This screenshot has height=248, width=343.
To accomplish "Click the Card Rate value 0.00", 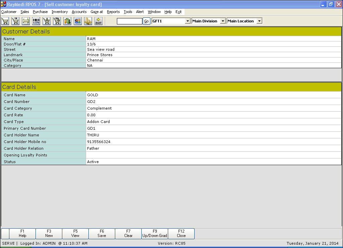I will coord(91,115).
